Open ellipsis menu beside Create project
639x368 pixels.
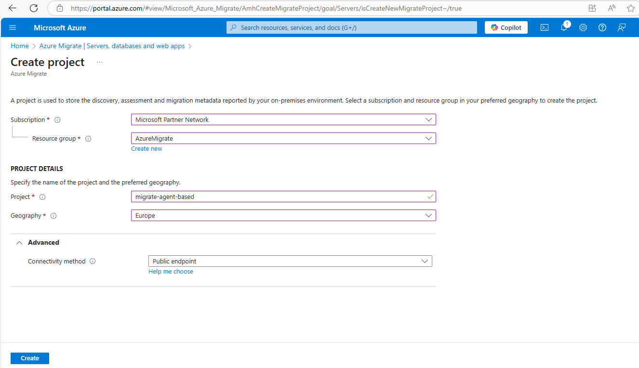click(x=100, y=62)
